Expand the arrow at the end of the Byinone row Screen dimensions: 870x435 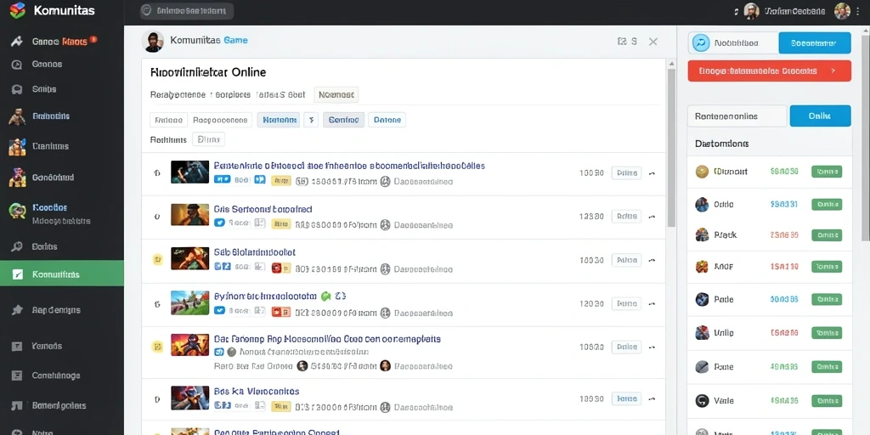pos(652,303)
